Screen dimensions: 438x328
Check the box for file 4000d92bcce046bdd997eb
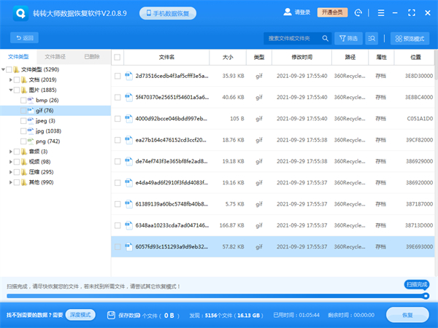(x=118, y=118)
